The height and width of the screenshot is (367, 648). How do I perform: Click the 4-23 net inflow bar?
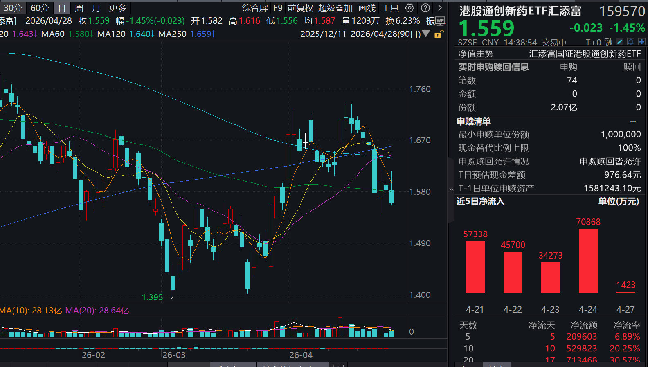coord(551,277)
